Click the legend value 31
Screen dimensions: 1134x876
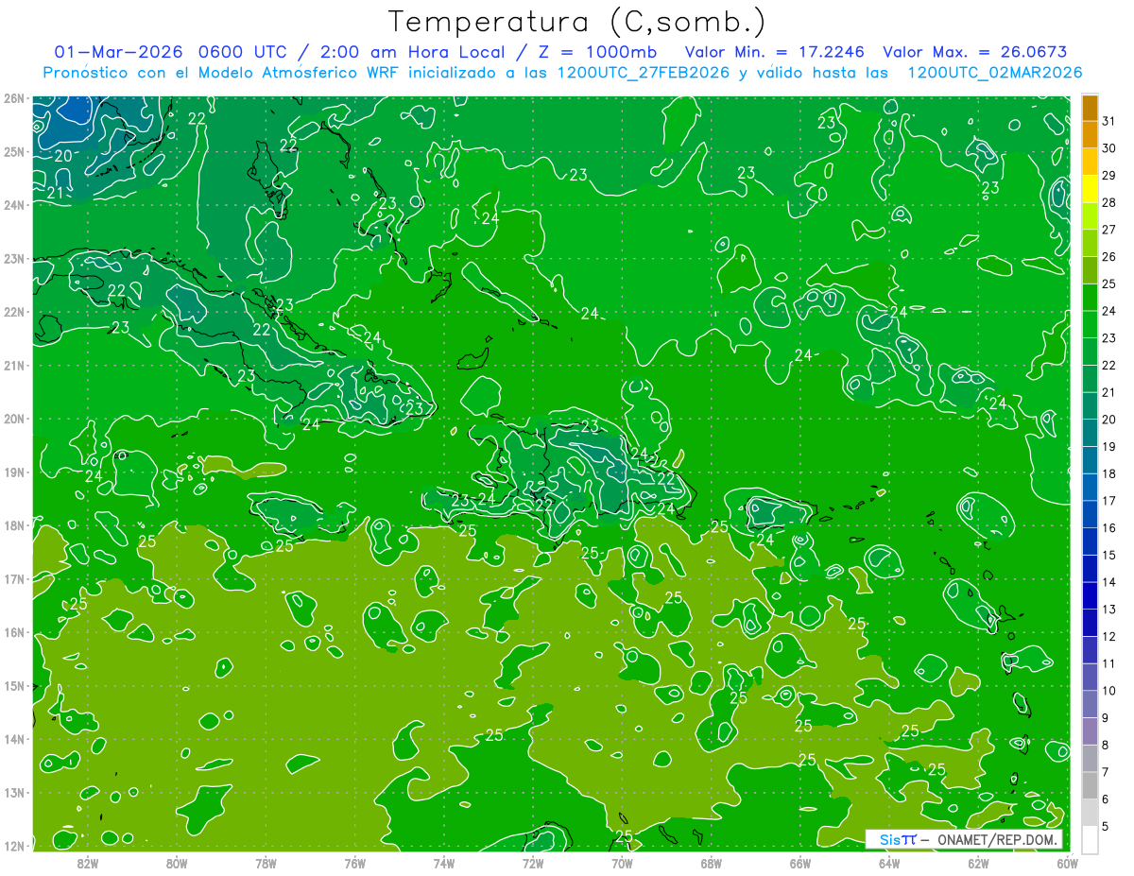pyautogui.click(x=1109, y=121)
